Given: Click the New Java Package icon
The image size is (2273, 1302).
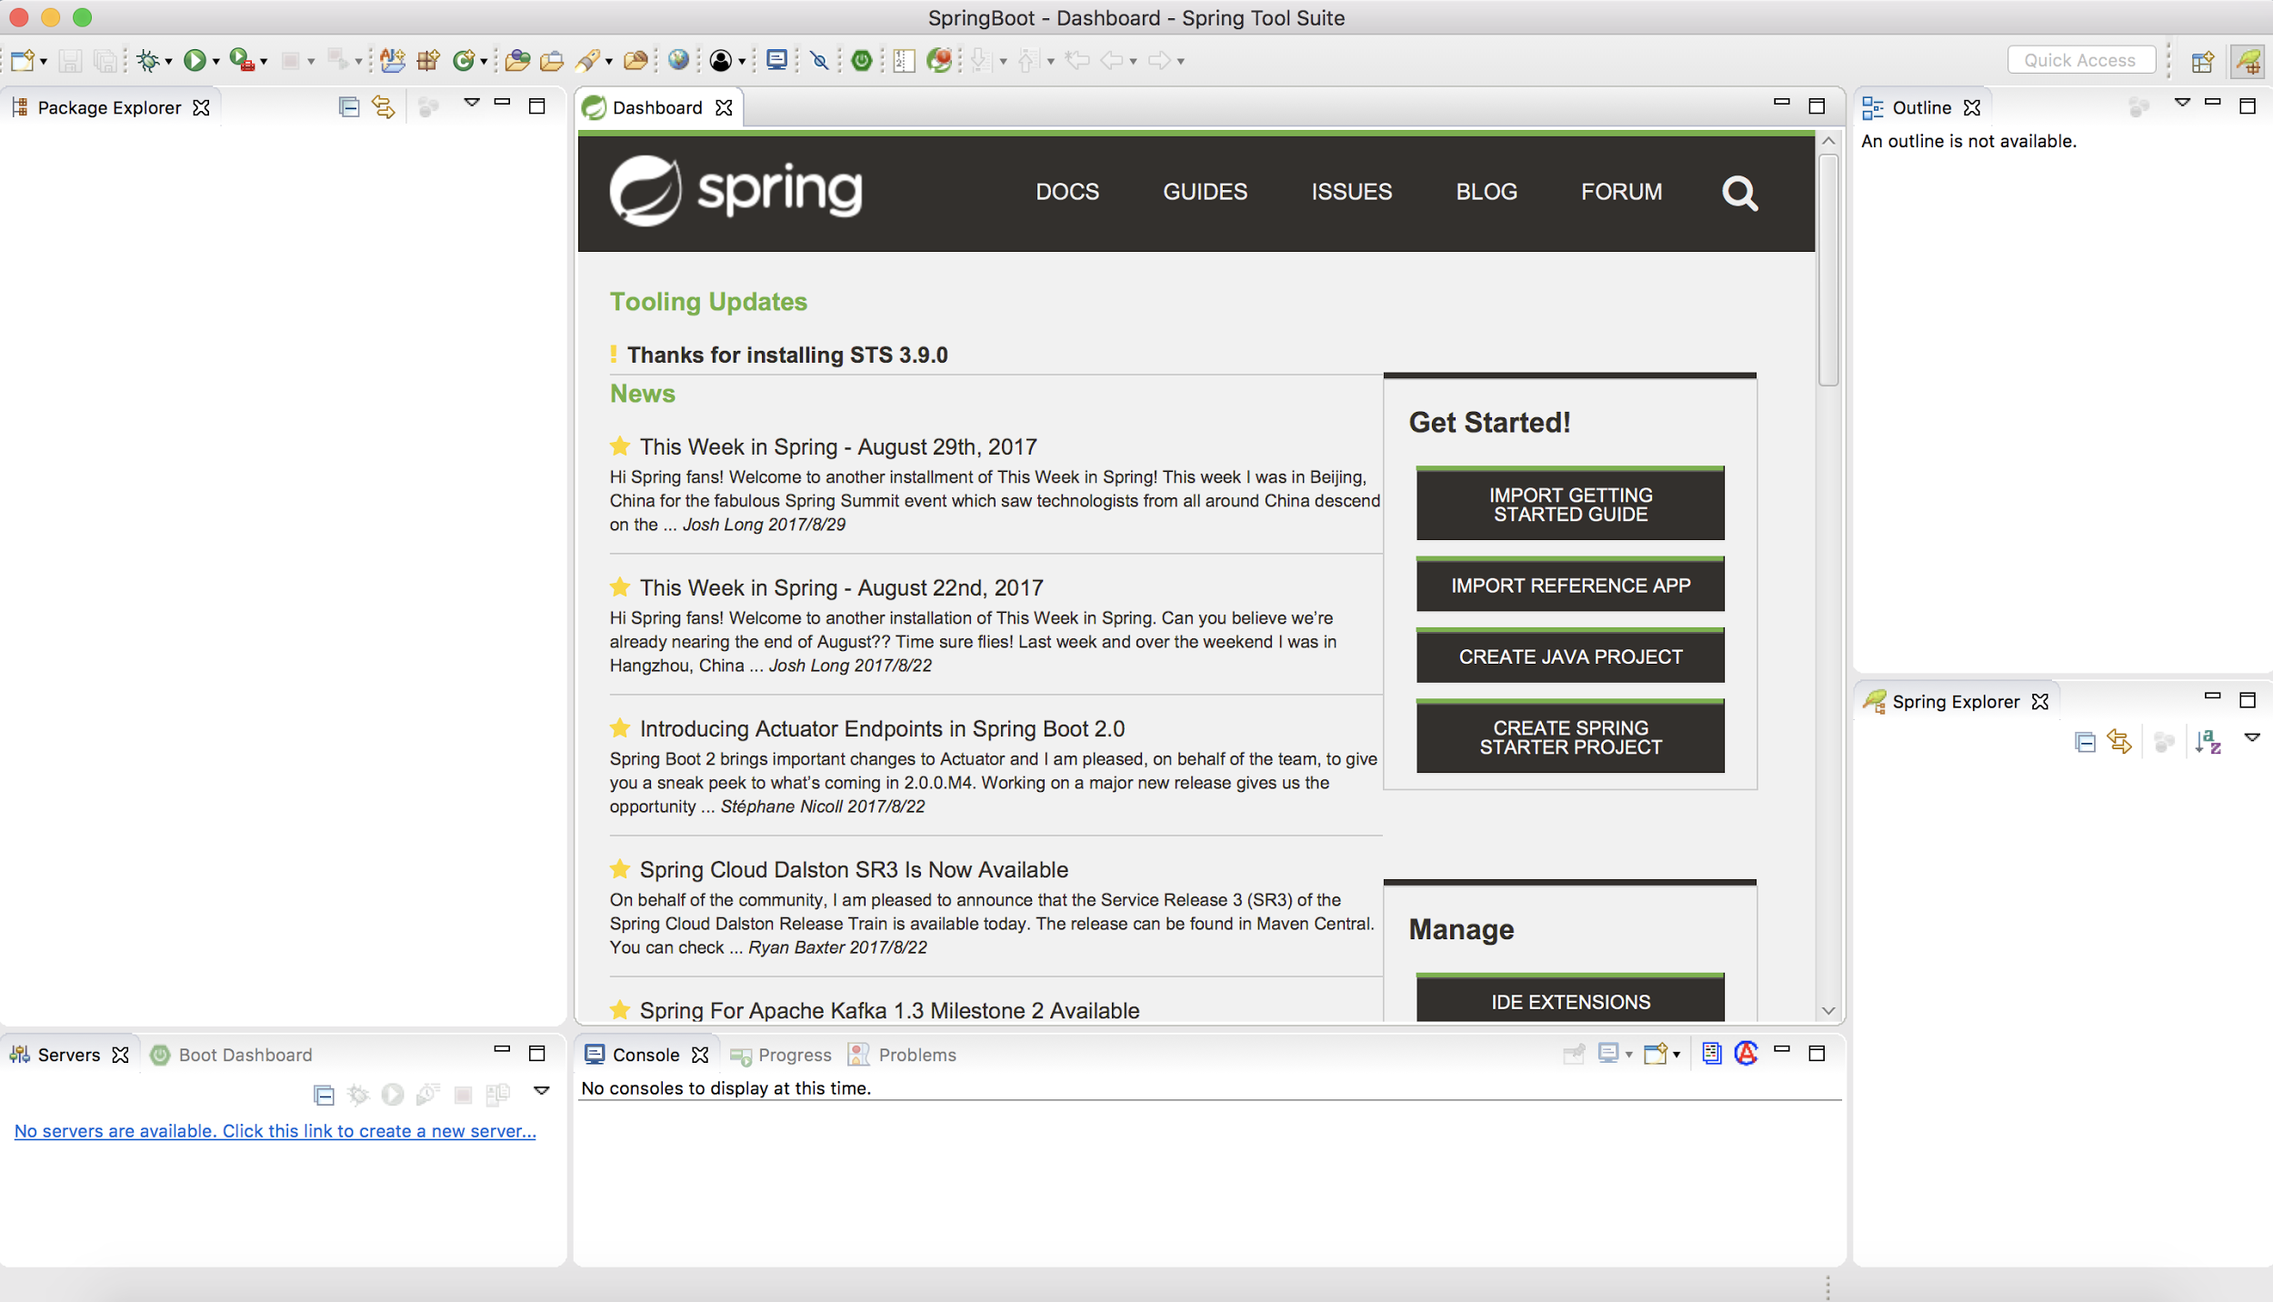Looking at the screenshot, I should [428, 61].
